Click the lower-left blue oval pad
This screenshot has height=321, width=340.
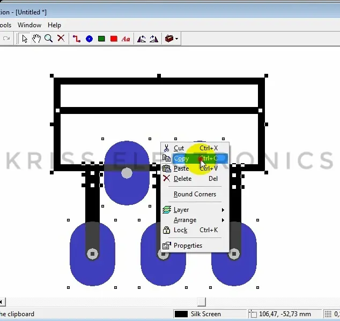pos(92,254)
